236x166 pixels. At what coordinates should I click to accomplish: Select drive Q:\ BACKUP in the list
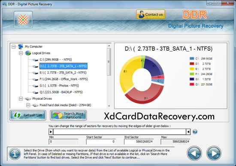(61, 92)
